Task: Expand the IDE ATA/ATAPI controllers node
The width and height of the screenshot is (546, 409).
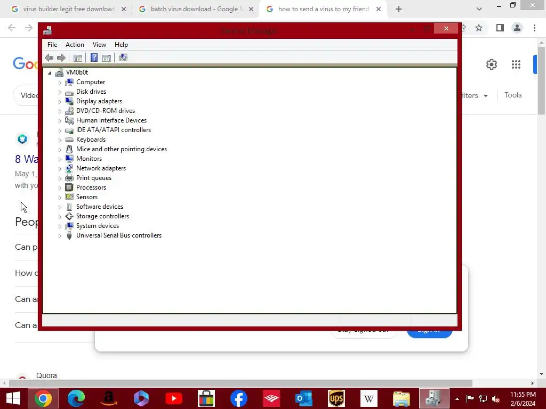Action: (60, 130)
